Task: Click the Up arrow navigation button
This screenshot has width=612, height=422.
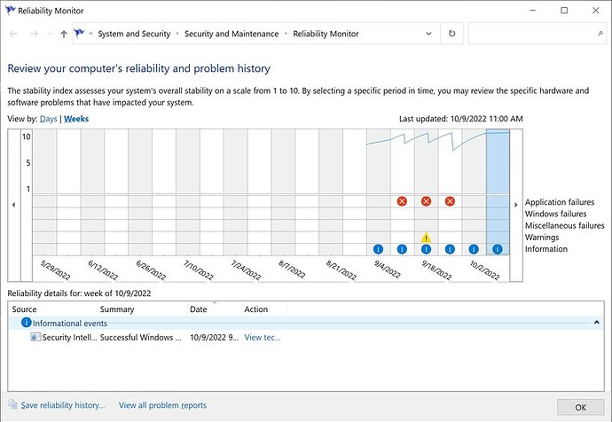Action: coord(64,34)
